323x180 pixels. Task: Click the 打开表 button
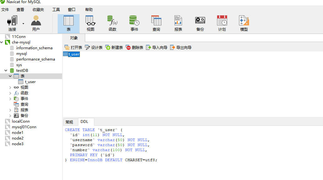point(73,48)
